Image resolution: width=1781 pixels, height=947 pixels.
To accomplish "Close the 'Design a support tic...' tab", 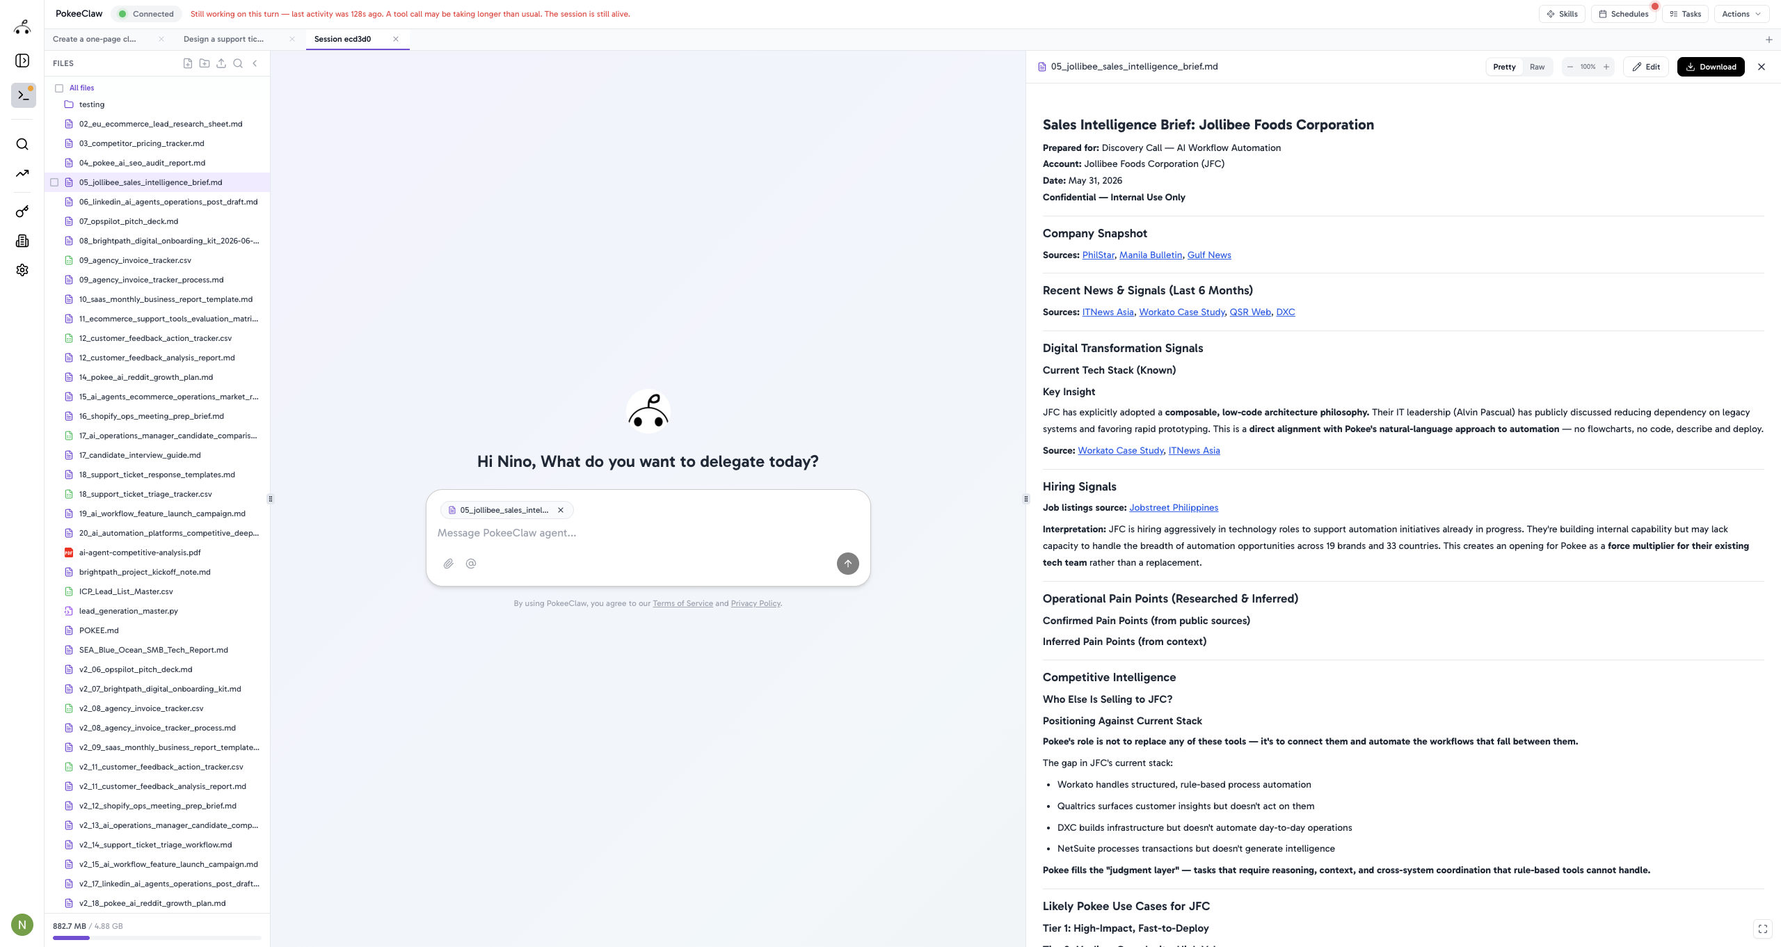I will pyautogui.click(x=292, y=39).
